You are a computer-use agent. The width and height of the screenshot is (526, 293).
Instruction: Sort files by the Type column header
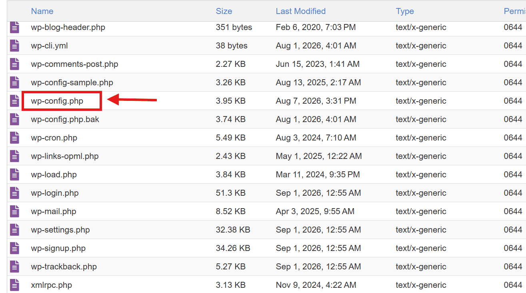tap(405, 11)
